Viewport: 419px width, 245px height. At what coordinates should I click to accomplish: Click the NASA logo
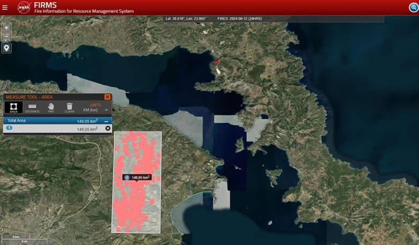[x=24, y=7]
